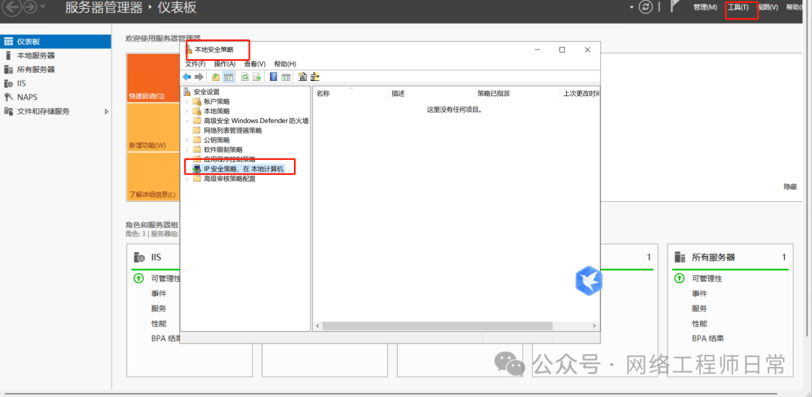Click the export list toolbar icon

click(256, 77)
